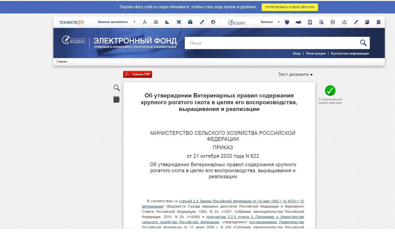
Task: Click the word ПРИКАЗ in document
Action: [x=223, y=147]
